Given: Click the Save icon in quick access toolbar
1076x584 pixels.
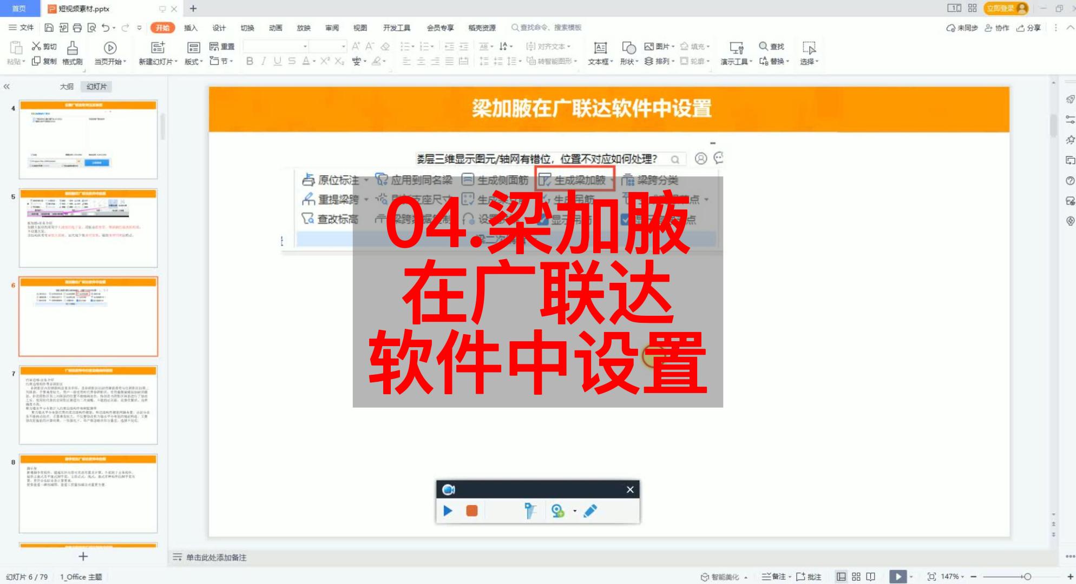Looking at the screenshot, I should tap(49, 28).
